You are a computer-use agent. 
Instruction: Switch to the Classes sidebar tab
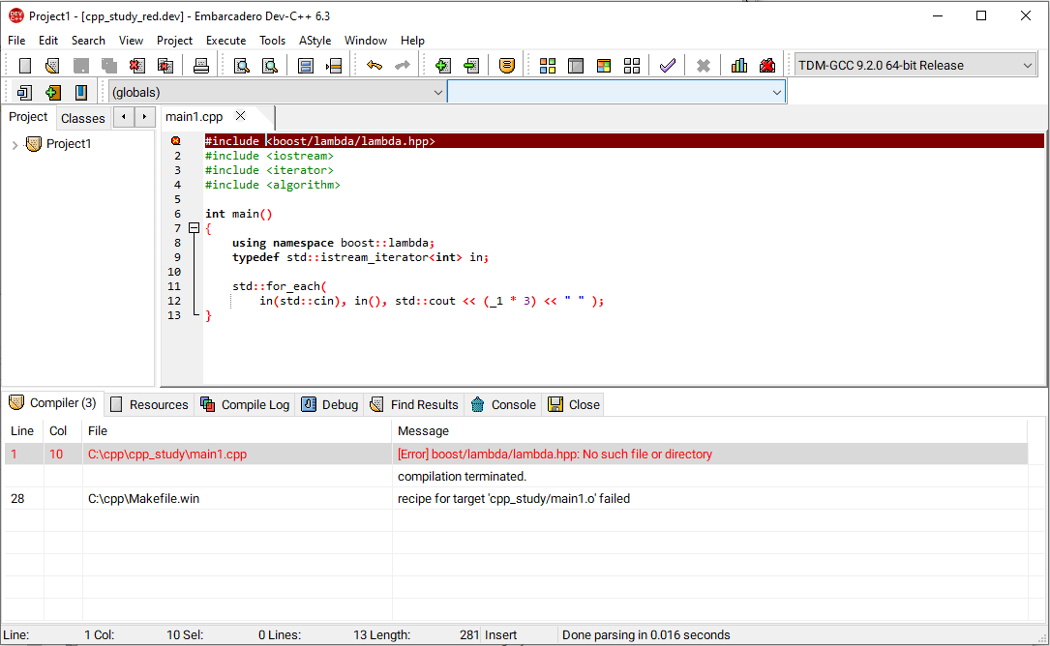click(x=83, y=119)
